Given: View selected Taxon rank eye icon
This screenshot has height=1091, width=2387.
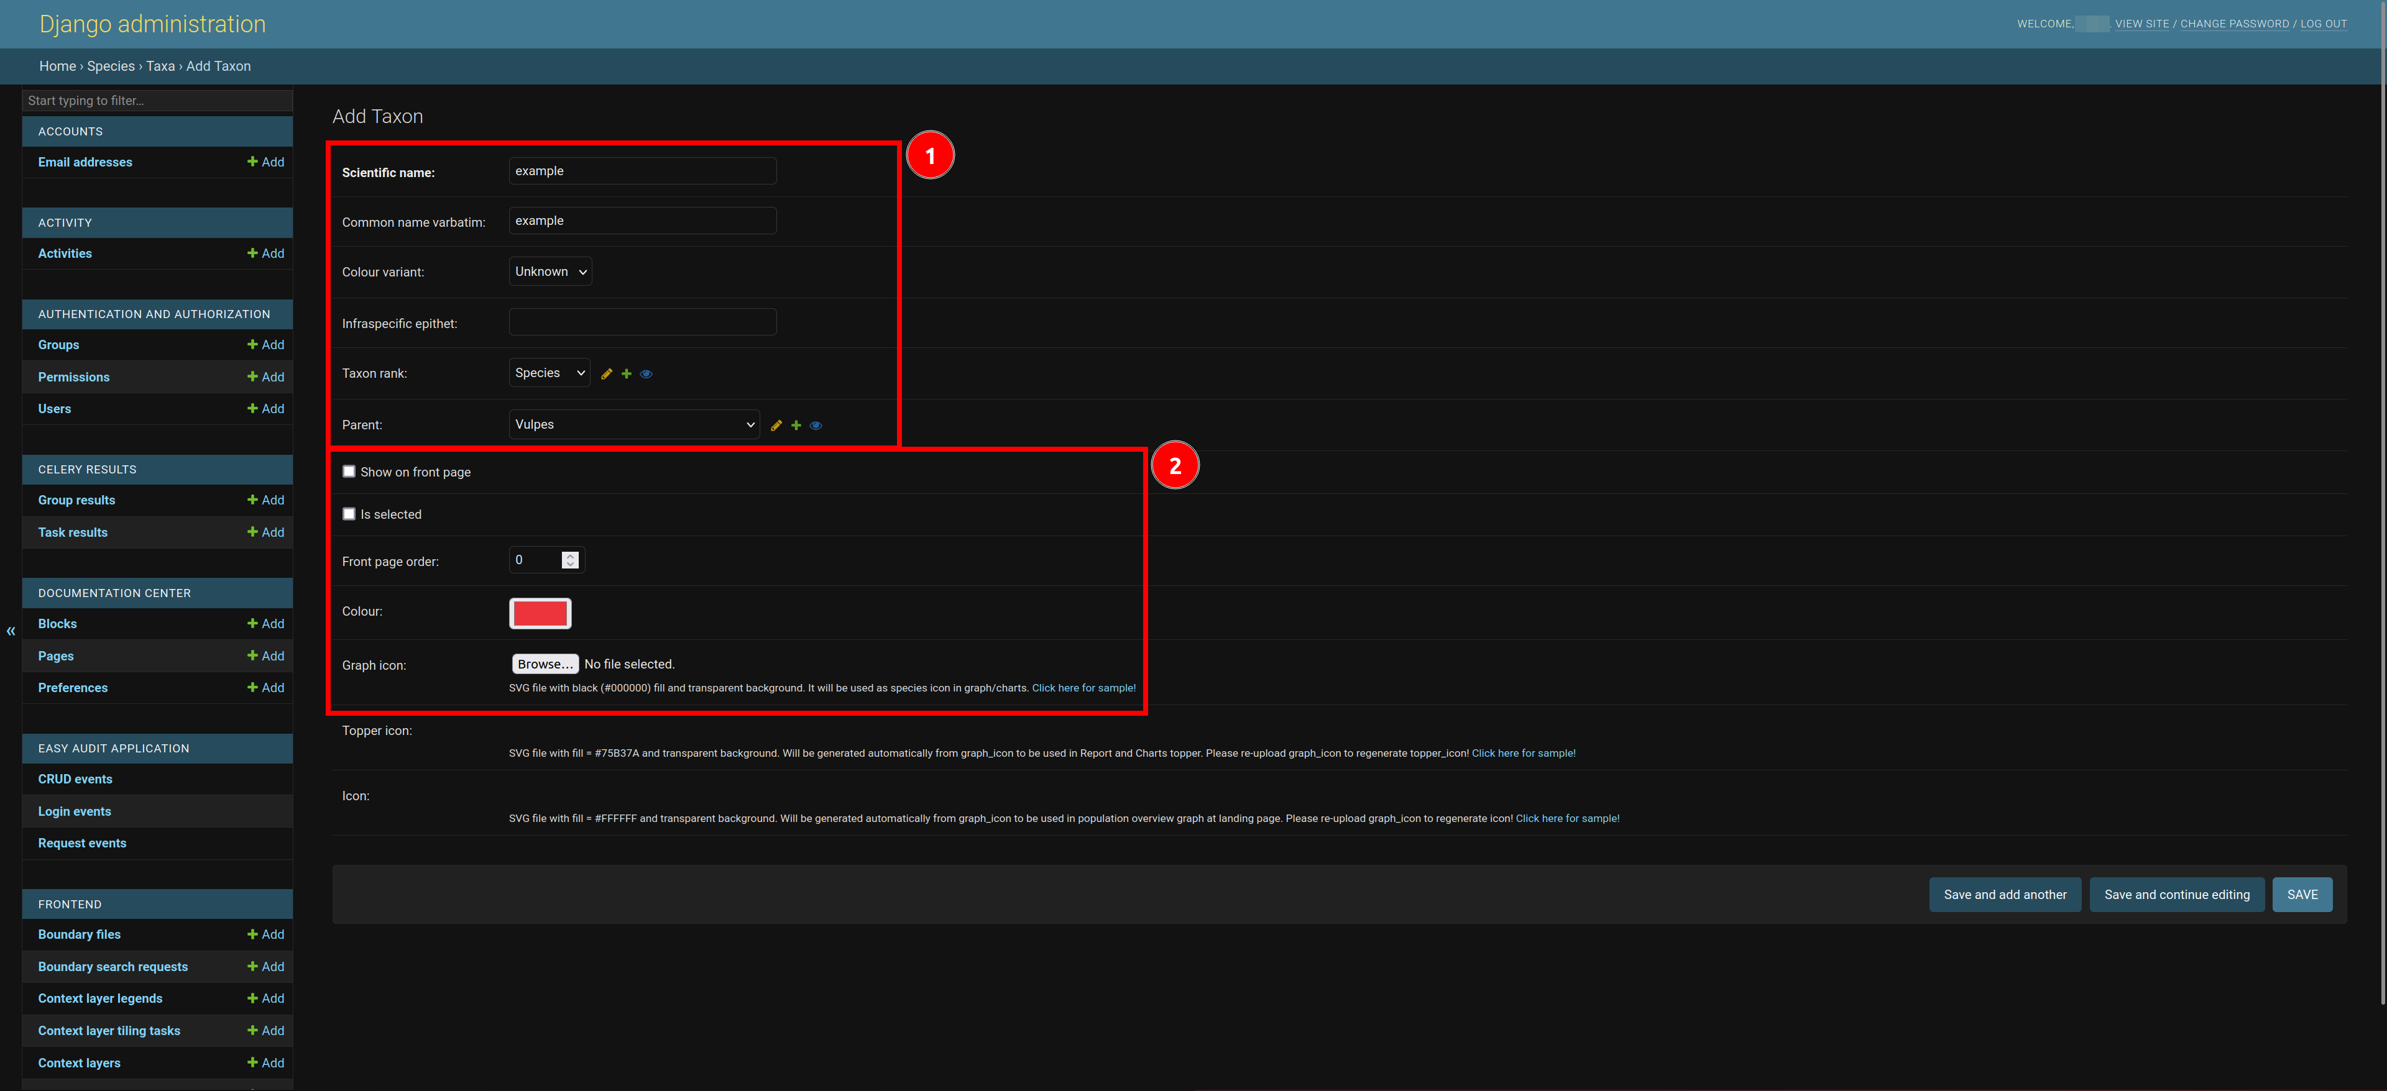Looking at the screenshot, I should coord(646,374).
